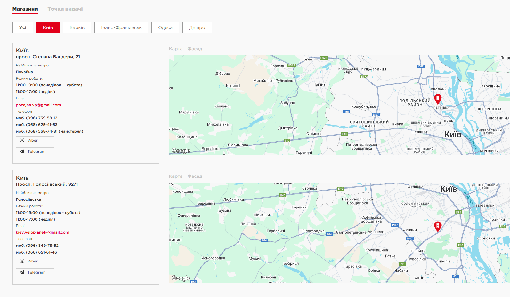Screen dimensions: 510x297
Task: Click the Viber icon in the Голосіївський store card
Action: point(22,261)
